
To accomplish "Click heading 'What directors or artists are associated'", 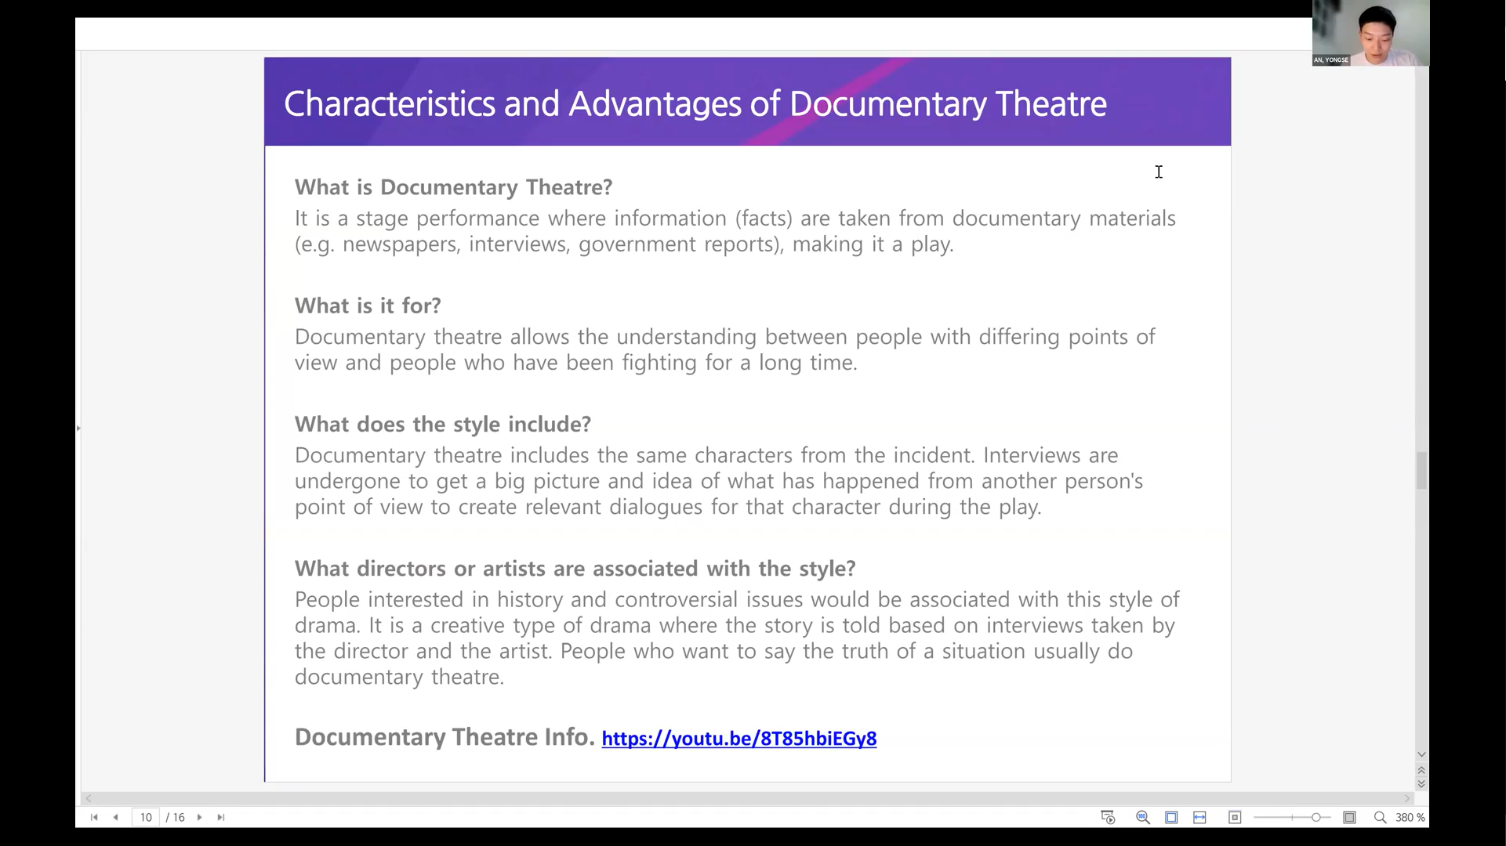I will [x=575, y=569].
